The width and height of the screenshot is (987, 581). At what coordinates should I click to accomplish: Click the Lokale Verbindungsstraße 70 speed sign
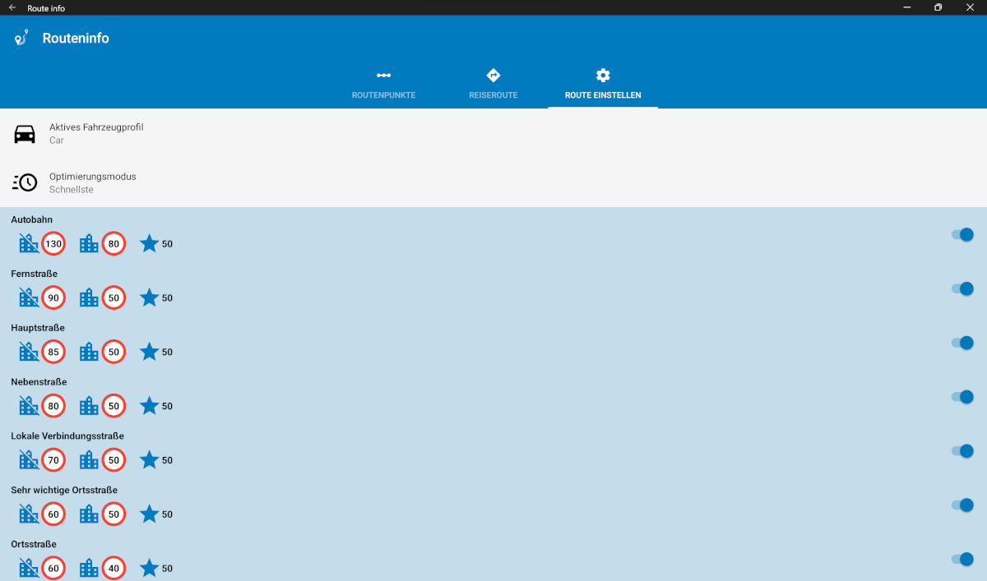(53, 461)
